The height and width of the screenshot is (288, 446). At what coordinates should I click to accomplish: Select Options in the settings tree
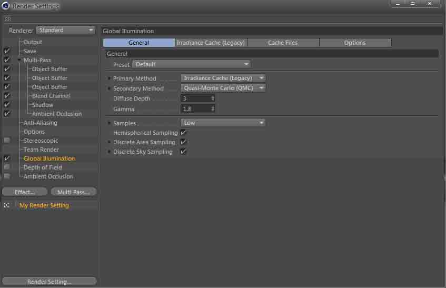[34, 132]
